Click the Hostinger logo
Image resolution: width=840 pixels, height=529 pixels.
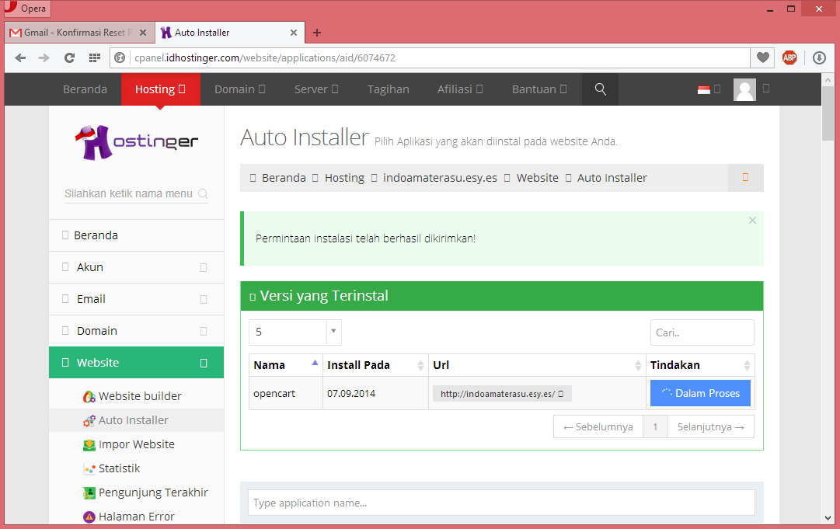pos(136,142)
